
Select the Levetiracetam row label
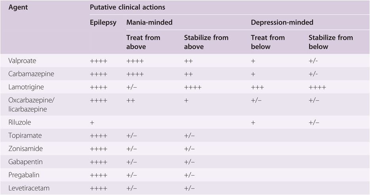[29, 188]
